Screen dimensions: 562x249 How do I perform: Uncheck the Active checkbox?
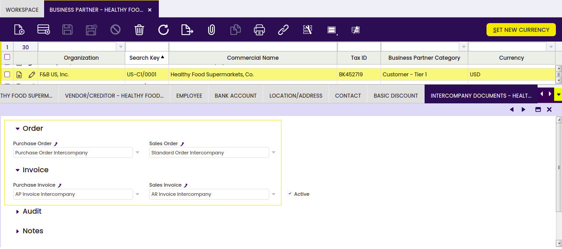click(290, 194)
